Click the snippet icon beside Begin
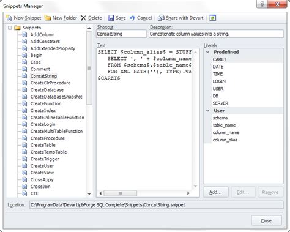This screenshot has width=290, height=232. (x=24, y=55)
